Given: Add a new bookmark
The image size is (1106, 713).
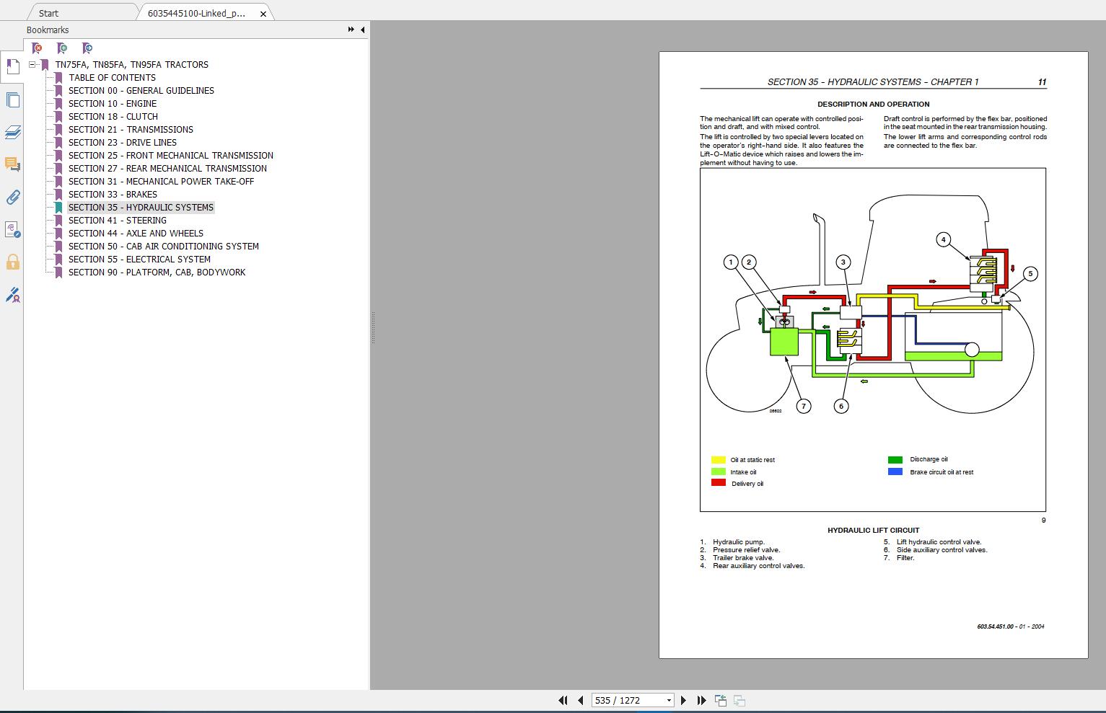Looking at the screenshot, I should point(61,48).
